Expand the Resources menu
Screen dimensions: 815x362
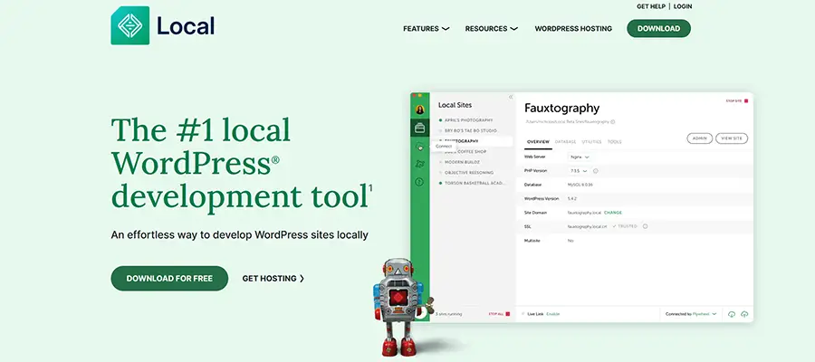[x=491, y=29]
